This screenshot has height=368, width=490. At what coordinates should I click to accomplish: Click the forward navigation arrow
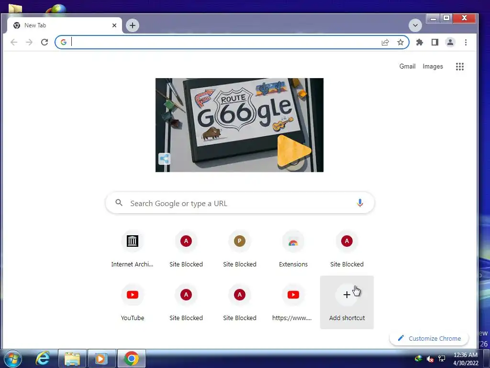pyautogui.click(x=29, y=42)
